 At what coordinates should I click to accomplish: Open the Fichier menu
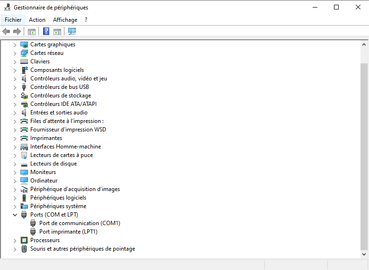pos(13,20)
